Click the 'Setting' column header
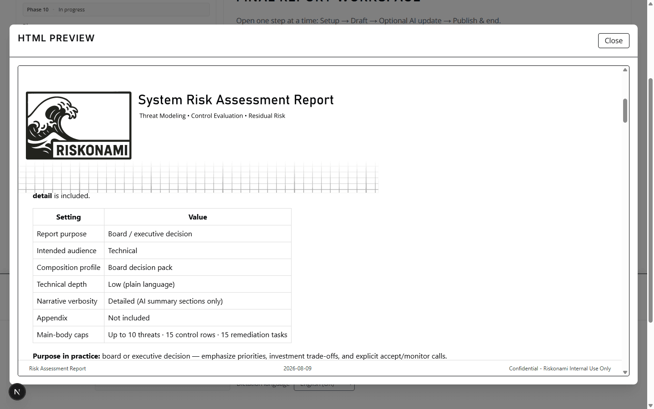 (69, 217)
